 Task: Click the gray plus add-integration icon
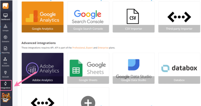[x=88, y=101]
